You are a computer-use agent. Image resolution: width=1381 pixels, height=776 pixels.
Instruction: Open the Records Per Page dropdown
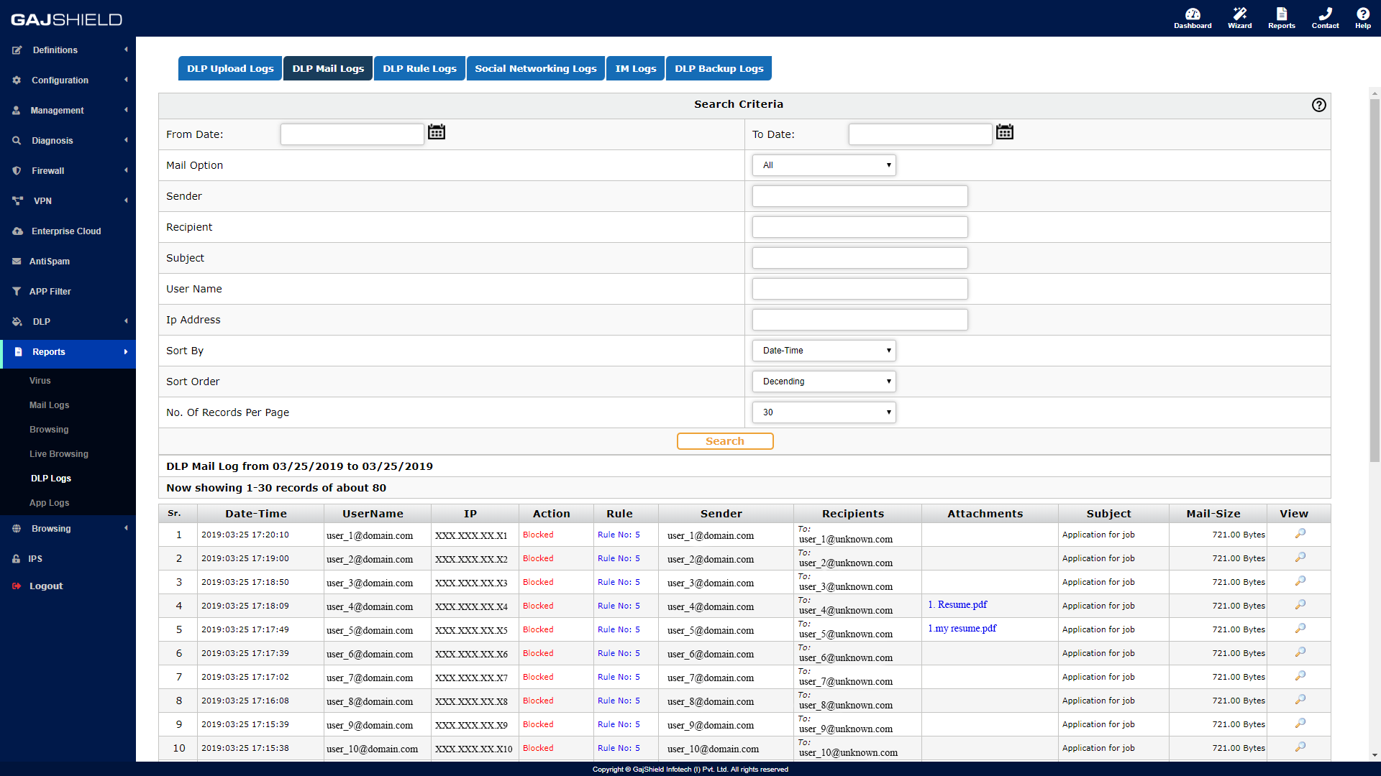point(824,412)
